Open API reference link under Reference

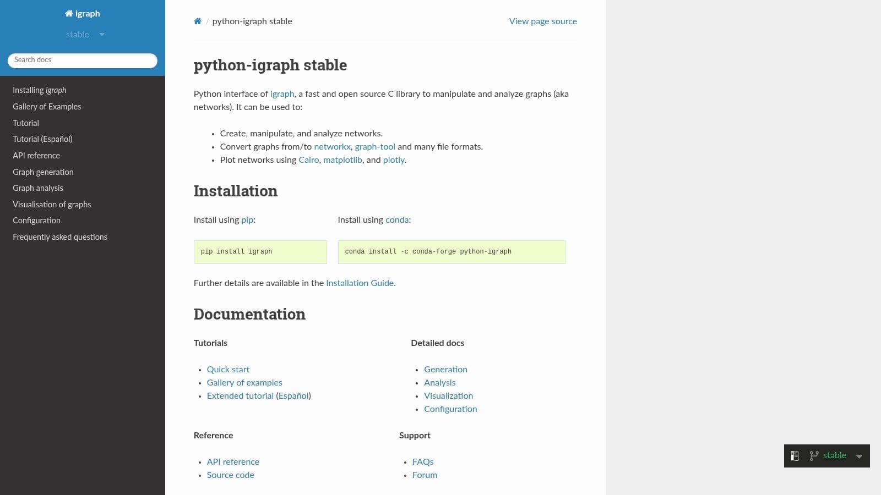click(x=233, y=462)
